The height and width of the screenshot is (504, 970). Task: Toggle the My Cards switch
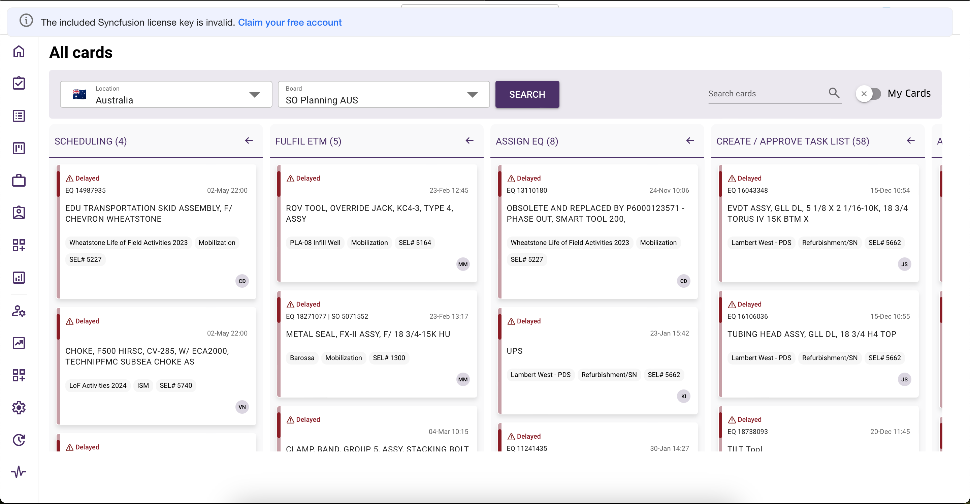click(869, 93)
